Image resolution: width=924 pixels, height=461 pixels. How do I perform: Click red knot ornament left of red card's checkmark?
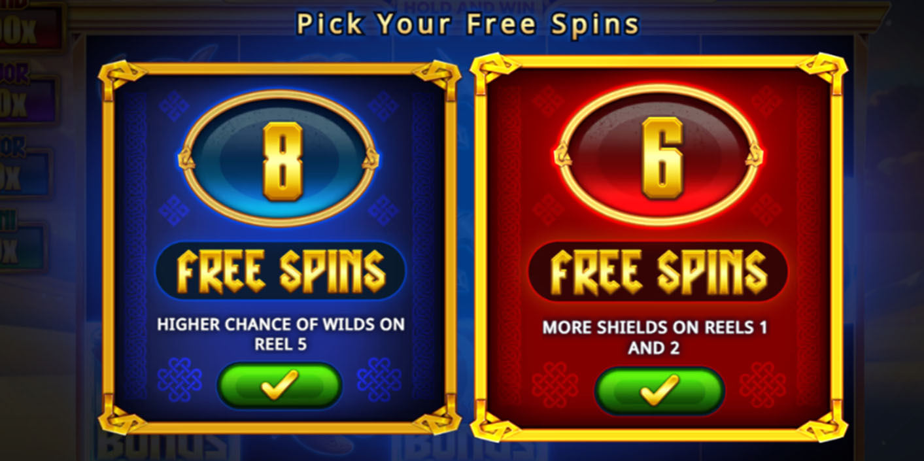click(x=555, y=384)
